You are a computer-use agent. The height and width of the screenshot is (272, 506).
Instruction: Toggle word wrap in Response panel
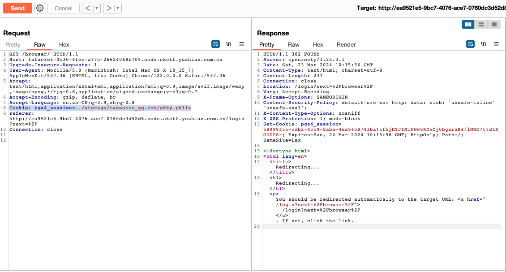click(470, 44)
